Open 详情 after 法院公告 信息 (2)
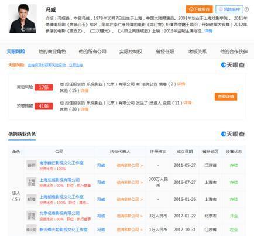 click(x=181, y=84)
